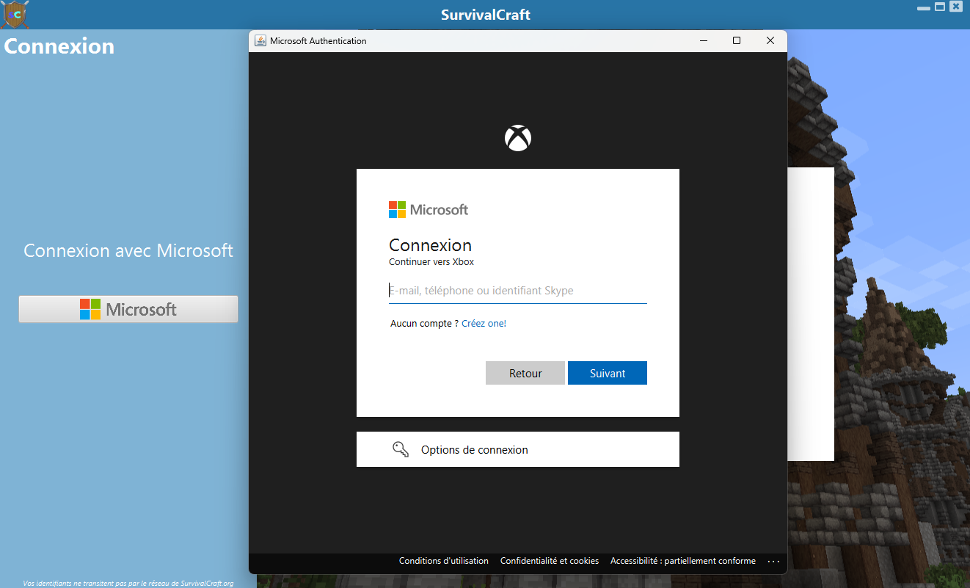Focus the E-mail, téléphone ou identifiant Skype field
Image resolution: width=970 pixels, height=588 pixels.
(x=518, y=291)
